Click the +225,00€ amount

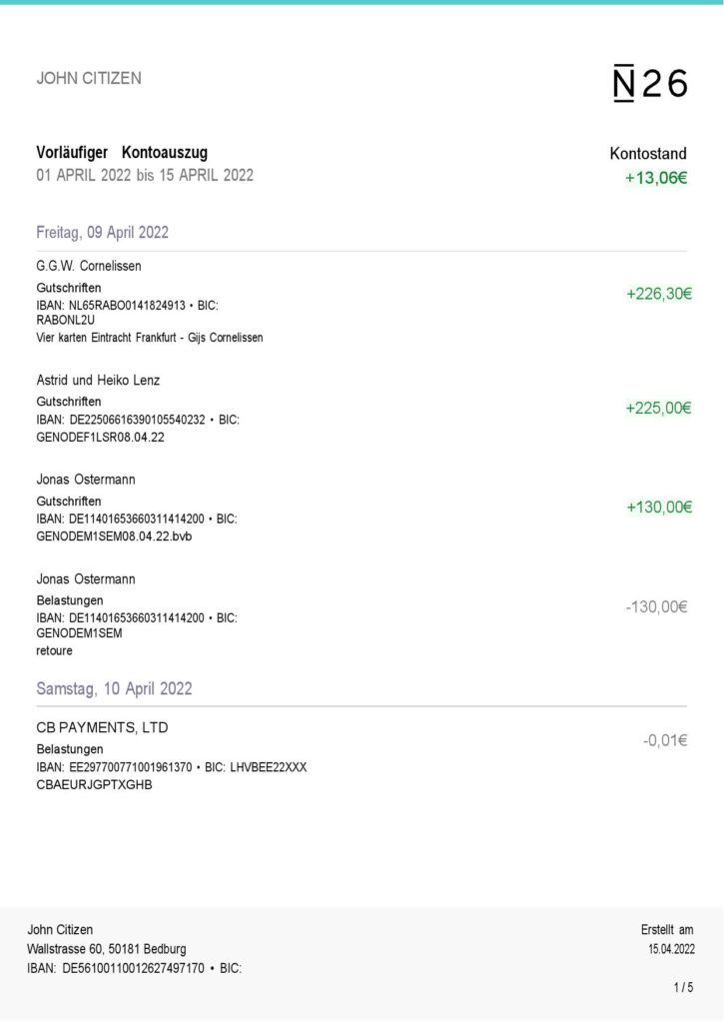coord(658,408)
